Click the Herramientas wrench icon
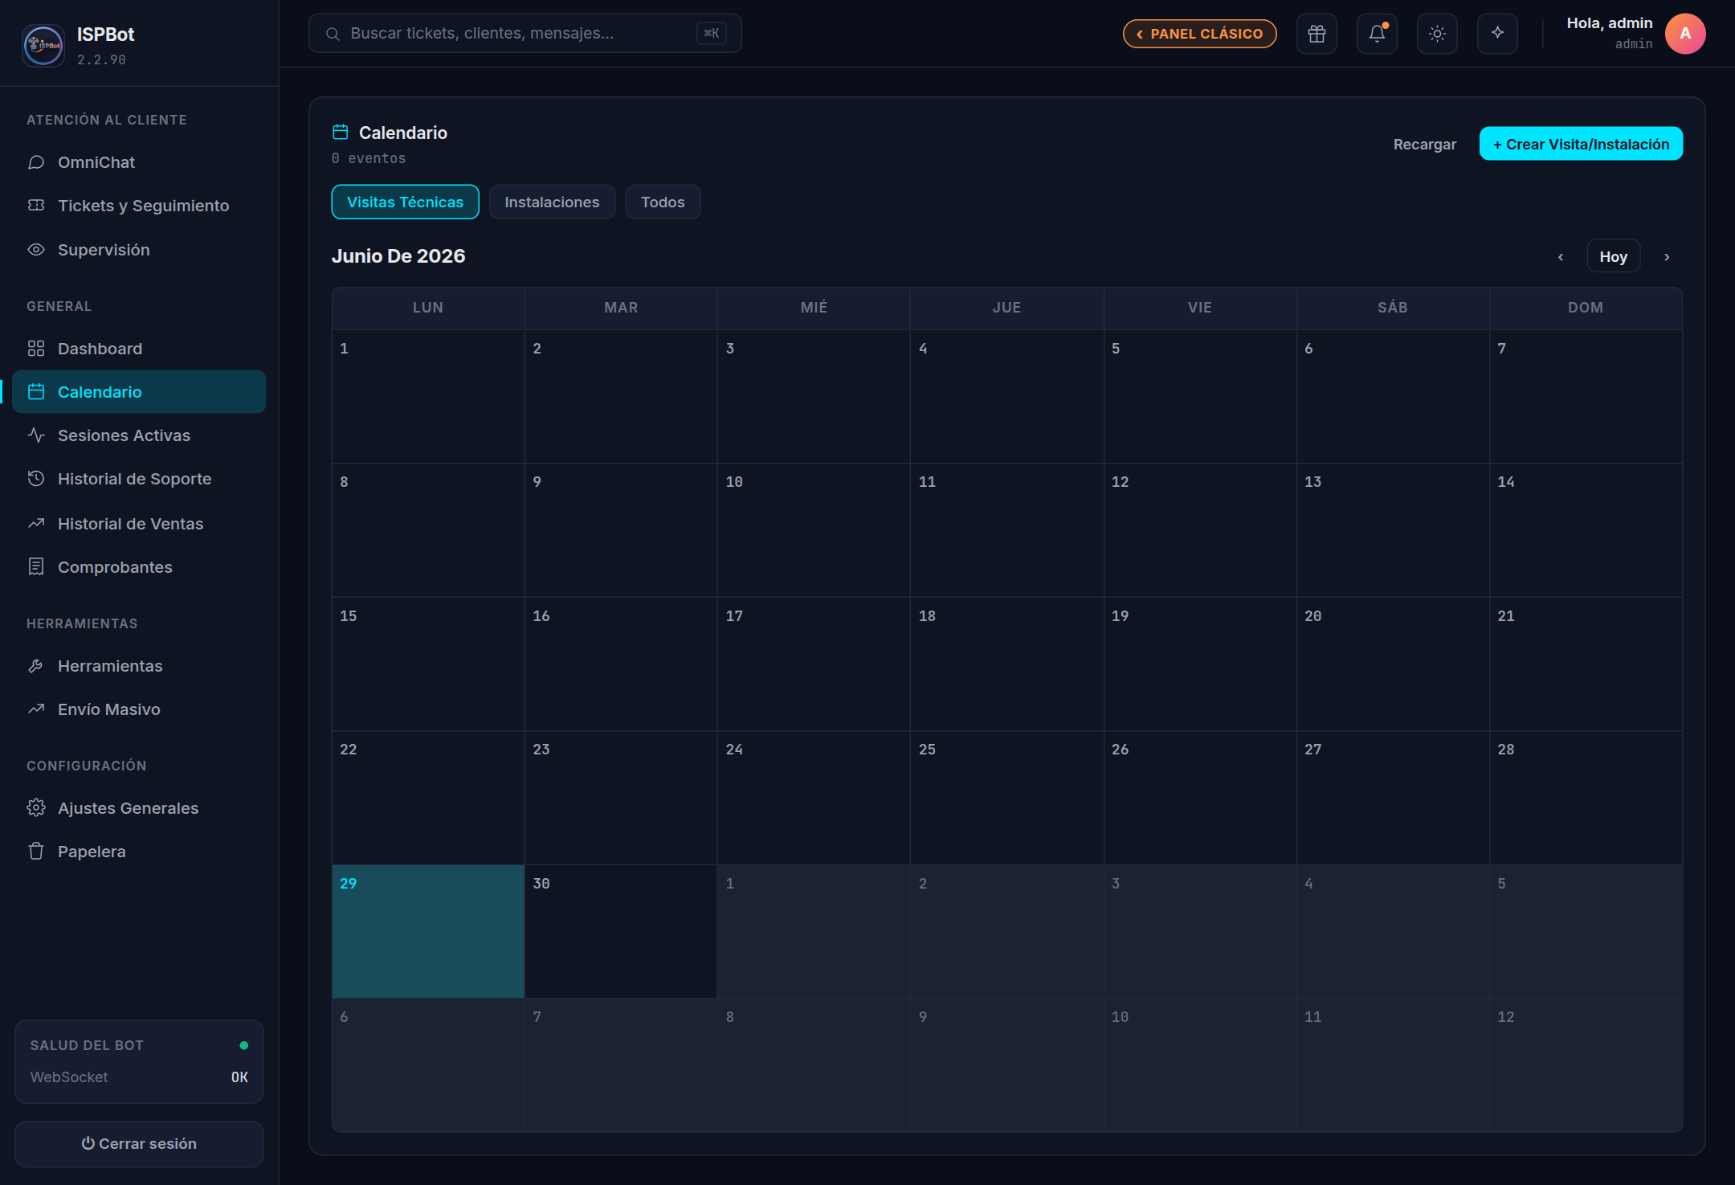The width and height of the screenshot is (1735, 1185). click(x=36, y=666)
